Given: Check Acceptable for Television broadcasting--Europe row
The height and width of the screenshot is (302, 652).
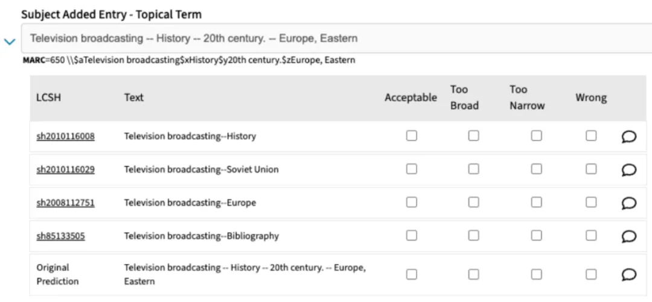Looking at the screenshot, I should click(412, 203).
